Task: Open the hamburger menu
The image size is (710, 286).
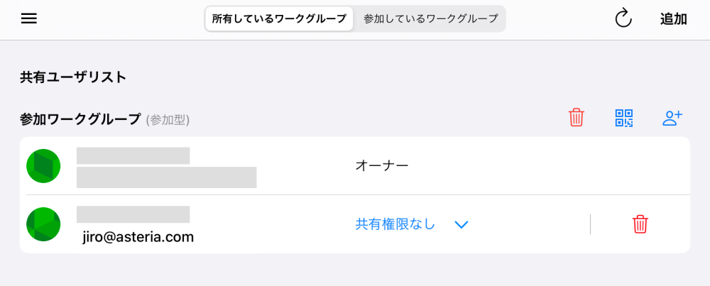Action: [x=29, y=19]
